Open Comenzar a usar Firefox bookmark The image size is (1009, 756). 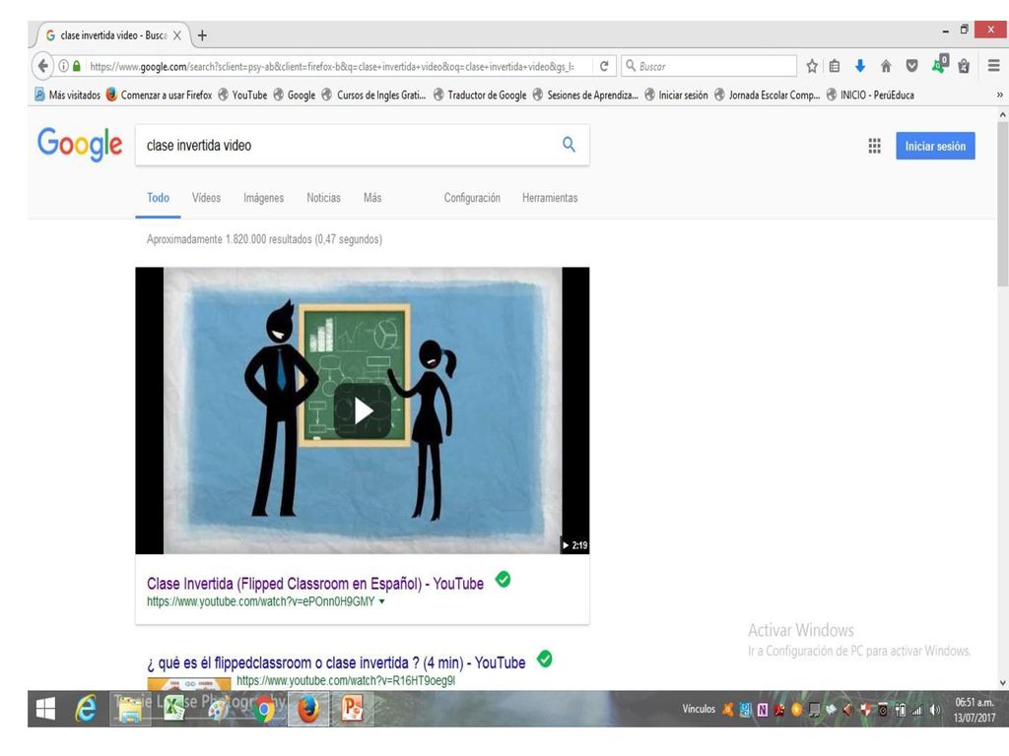pyautogui.click(x=159, y=94)
